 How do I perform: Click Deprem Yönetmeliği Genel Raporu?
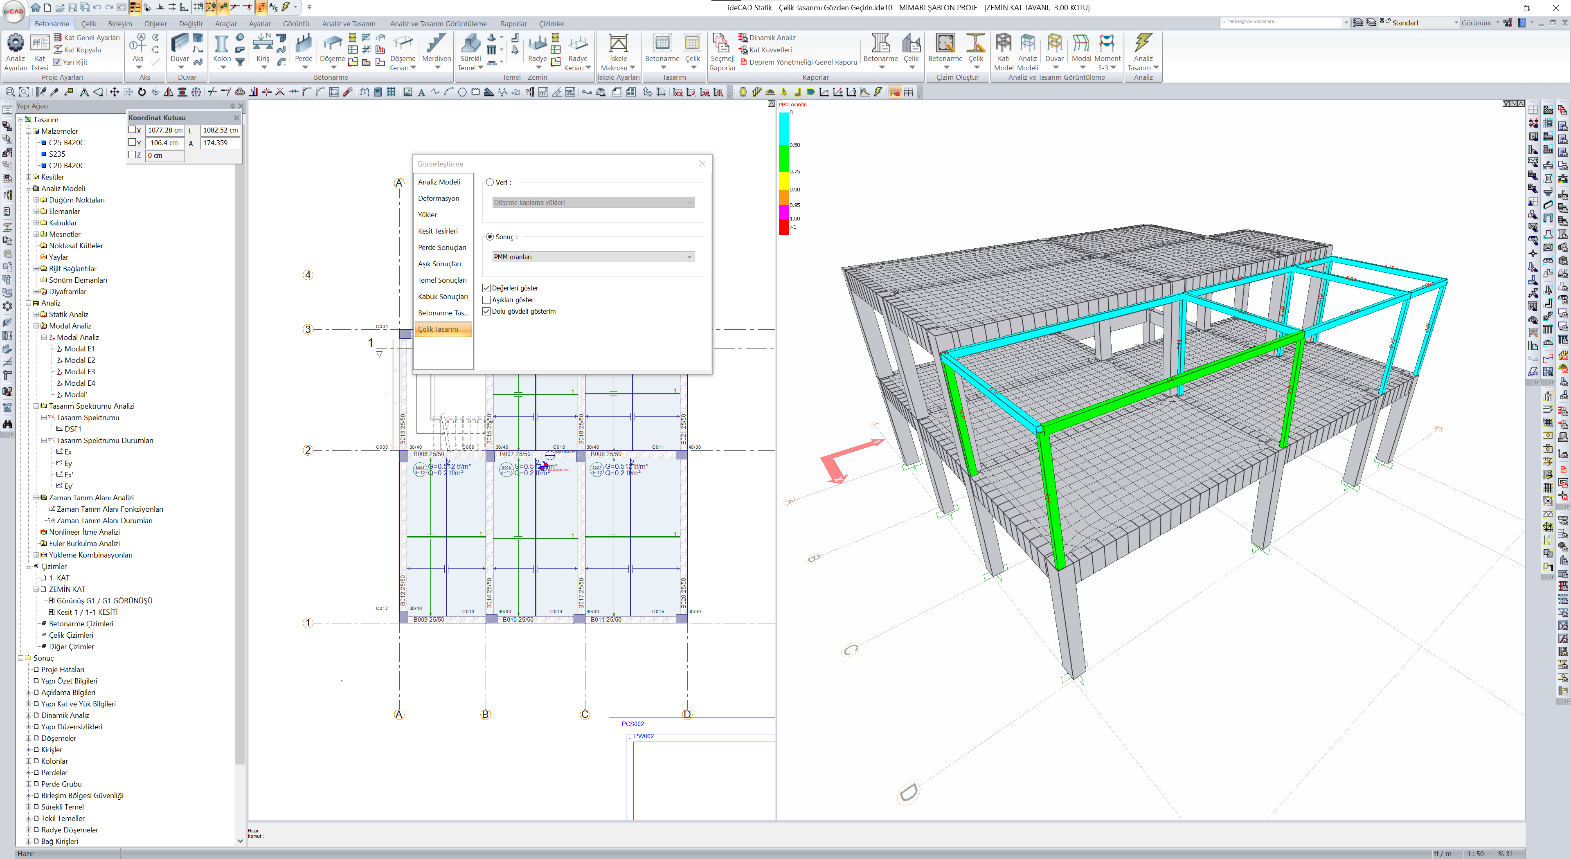coord(803,62)
